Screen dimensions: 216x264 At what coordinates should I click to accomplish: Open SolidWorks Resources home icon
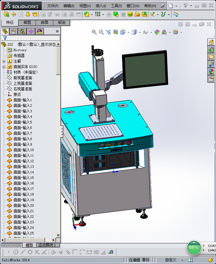click(x=211, y=42)
